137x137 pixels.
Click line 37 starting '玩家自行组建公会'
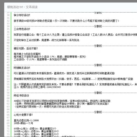coord(75,35)
